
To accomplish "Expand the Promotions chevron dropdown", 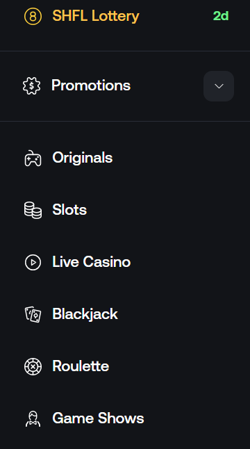I will point(219,86).
